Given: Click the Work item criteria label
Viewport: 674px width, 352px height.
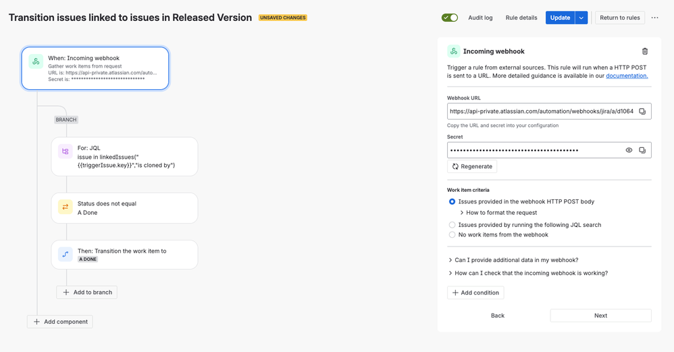Looking at the screenshot, I should pyautogui.click(x=468, y=190).
